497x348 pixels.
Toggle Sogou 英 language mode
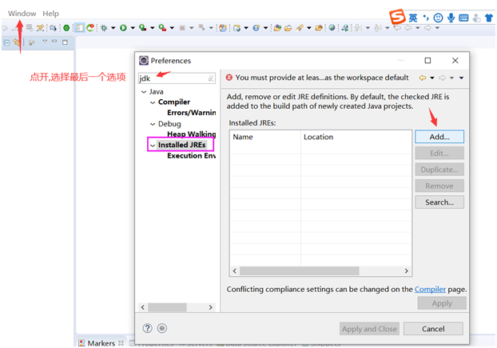(413, 18)
